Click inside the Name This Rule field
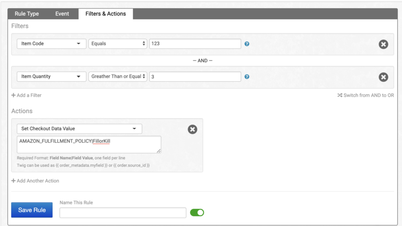This screenshot has height=226, width=402. point(122,213)
